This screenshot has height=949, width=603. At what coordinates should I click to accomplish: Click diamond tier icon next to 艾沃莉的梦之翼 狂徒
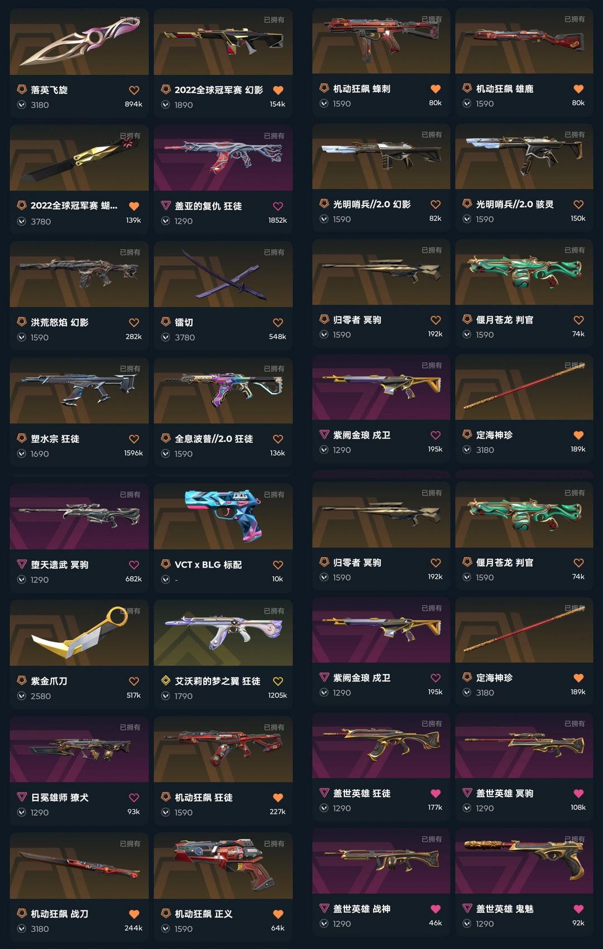(166, 680)
